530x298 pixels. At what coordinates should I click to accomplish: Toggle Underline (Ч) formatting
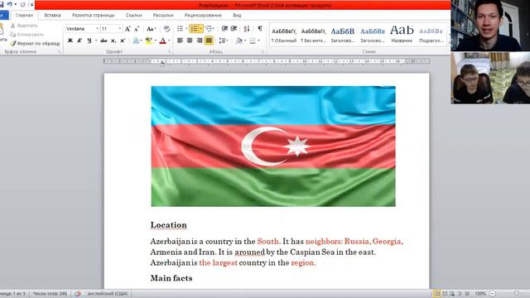tap(89, 41)
